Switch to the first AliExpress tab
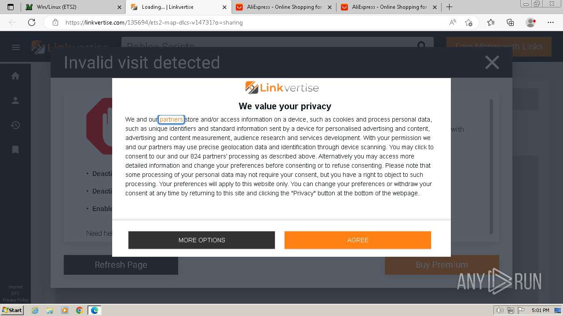Screen dimensions: 563x316 pos(284,7)
